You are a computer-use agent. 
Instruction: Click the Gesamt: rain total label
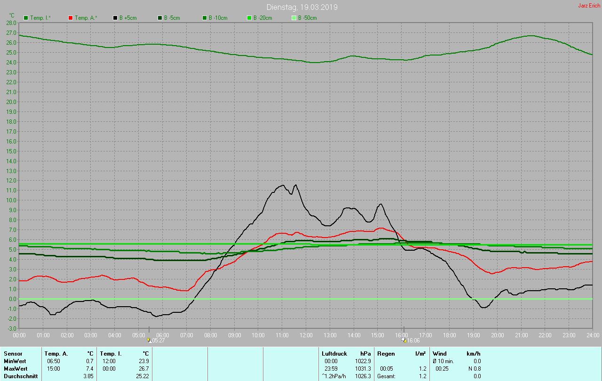click(387, 376)
